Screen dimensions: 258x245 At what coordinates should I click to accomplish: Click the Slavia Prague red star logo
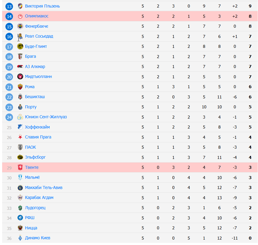pyautogui.click(x=20, y=137)
